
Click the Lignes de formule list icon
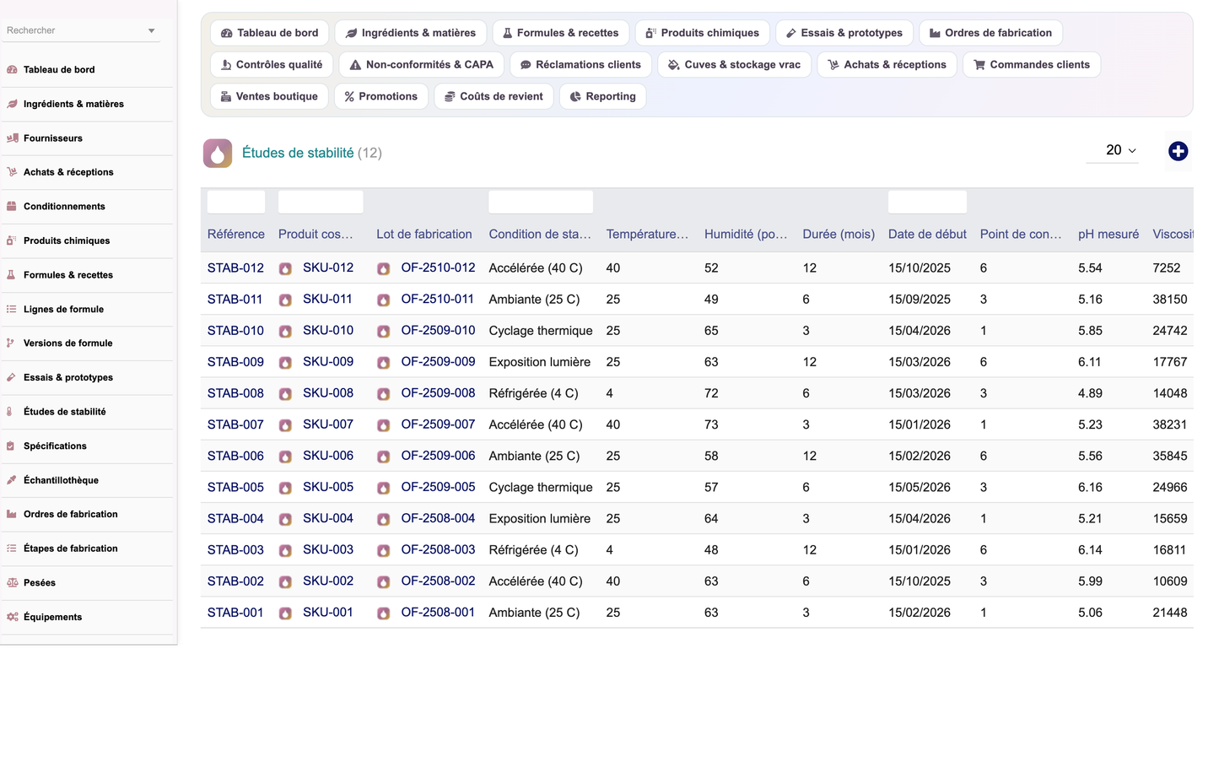click(x=12, y=310)
